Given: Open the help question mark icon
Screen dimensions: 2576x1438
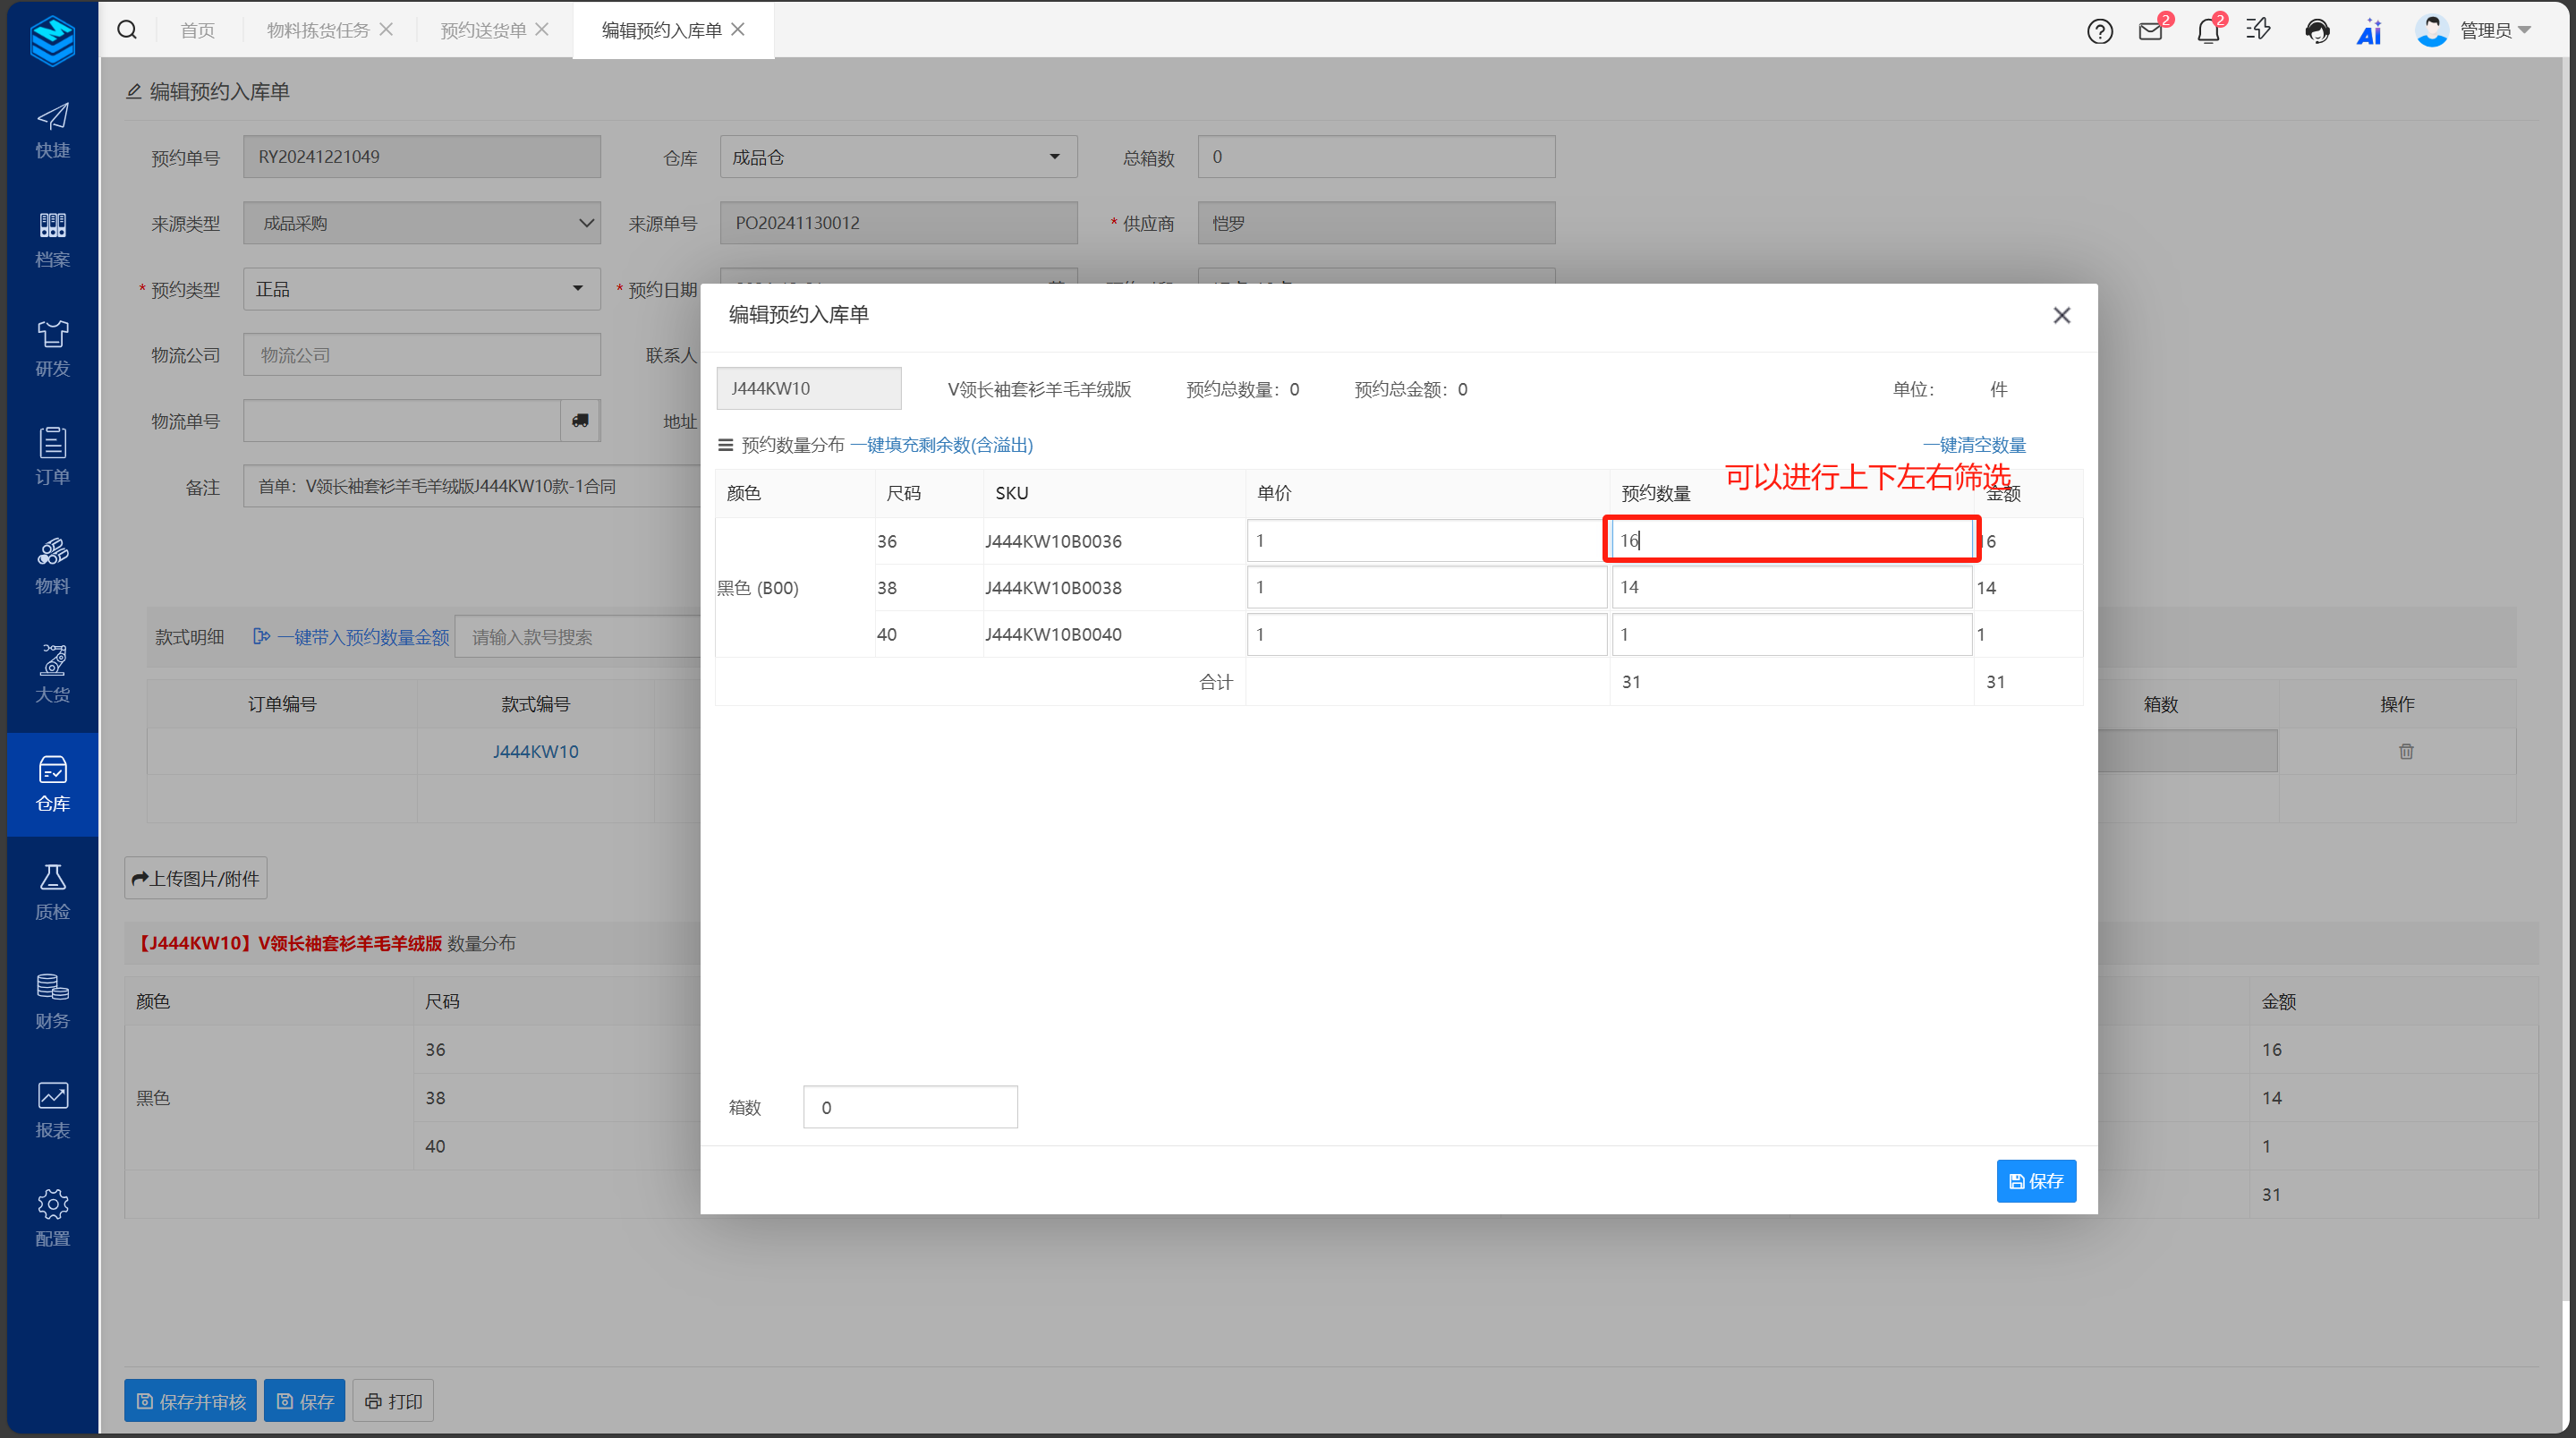Looking at the screenshot, I should coord(2100,31).
